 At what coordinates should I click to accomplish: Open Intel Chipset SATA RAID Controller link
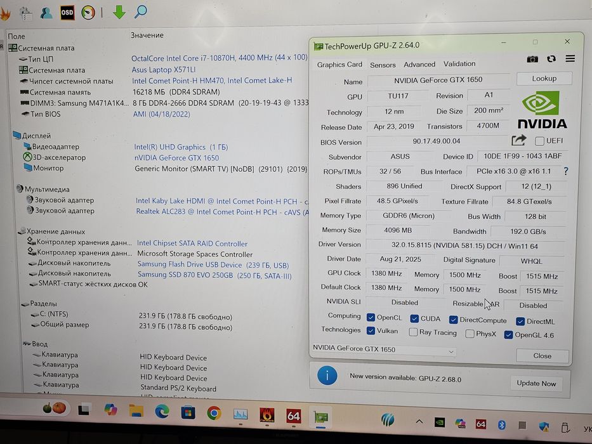pyautogui.click(x=192, y=244)
